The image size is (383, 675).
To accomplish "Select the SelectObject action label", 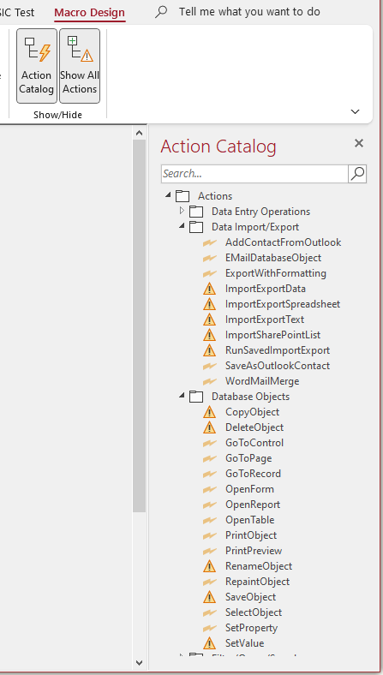I will coord(254,613).
